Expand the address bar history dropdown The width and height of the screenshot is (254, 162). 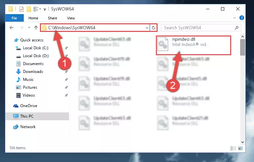click(x=147, y=28)
